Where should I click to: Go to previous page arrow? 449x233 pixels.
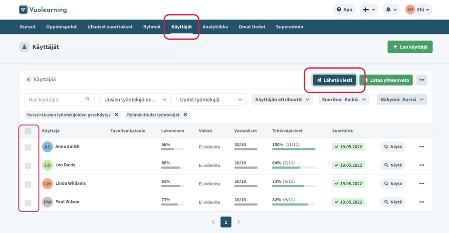click(x=214, y=222)
